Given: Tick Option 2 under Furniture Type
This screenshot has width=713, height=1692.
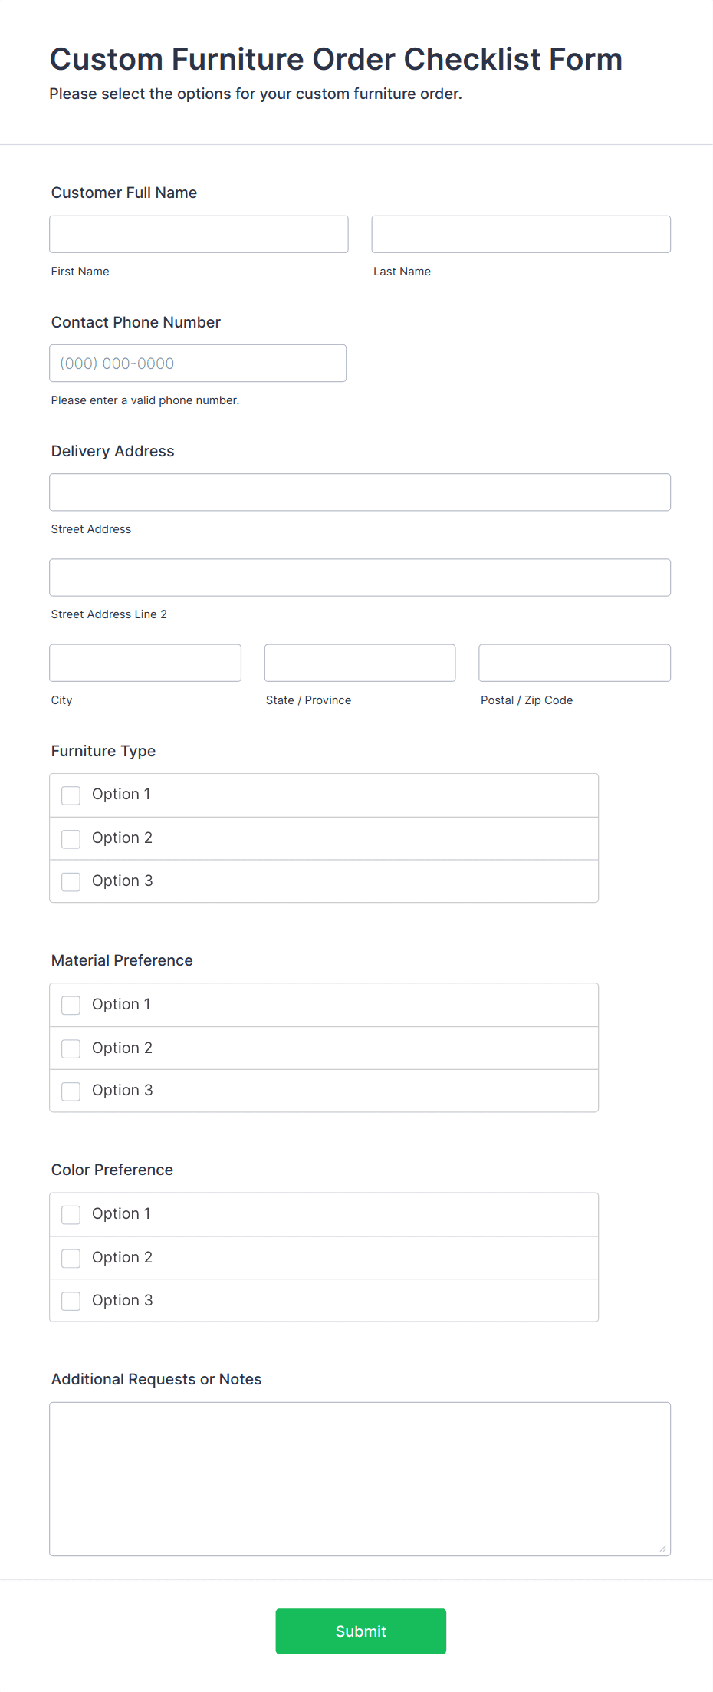Looking at the screenshot, I should tap(71, 839).
